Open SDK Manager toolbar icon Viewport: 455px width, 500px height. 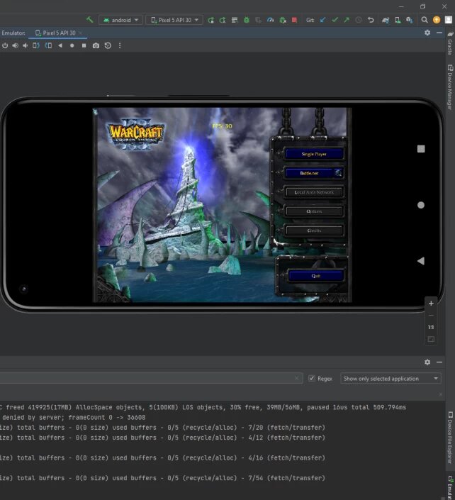click(410, 20)
